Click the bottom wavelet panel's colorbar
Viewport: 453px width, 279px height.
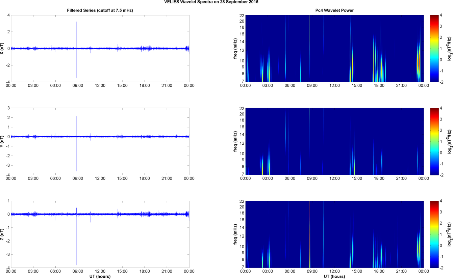(x=434, y=234)
